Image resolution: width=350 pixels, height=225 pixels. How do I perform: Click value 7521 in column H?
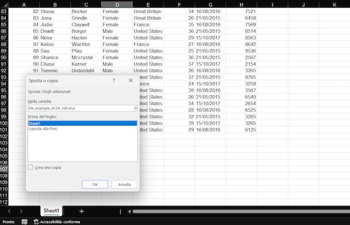point(242,11)
